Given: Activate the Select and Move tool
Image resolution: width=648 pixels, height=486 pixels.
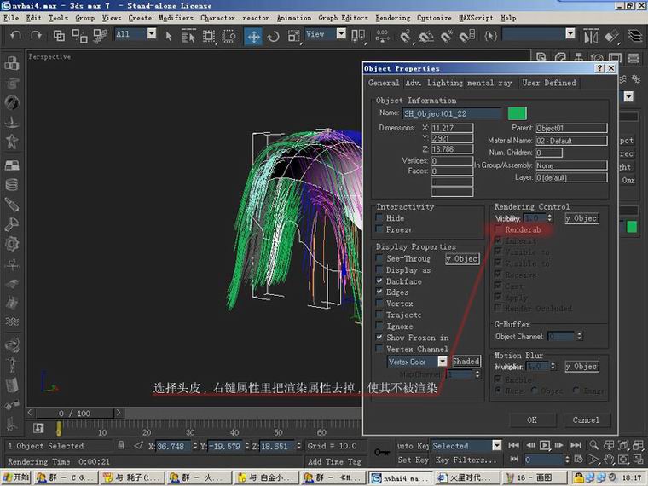Looking at the screenshot, I should point(253,37).
